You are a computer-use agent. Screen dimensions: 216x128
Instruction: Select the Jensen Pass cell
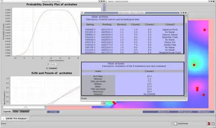click(170, 45)
